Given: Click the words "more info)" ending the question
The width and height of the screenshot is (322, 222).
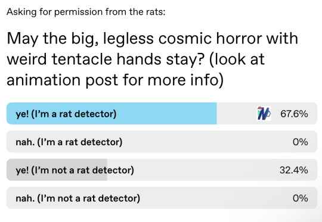Looking at the screenshot, I should pos(185,80).
